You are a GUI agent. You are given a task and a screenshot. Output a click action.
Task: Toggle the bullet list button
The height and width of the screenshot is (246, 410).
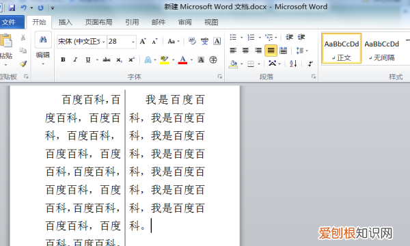[x=233, y=37]
